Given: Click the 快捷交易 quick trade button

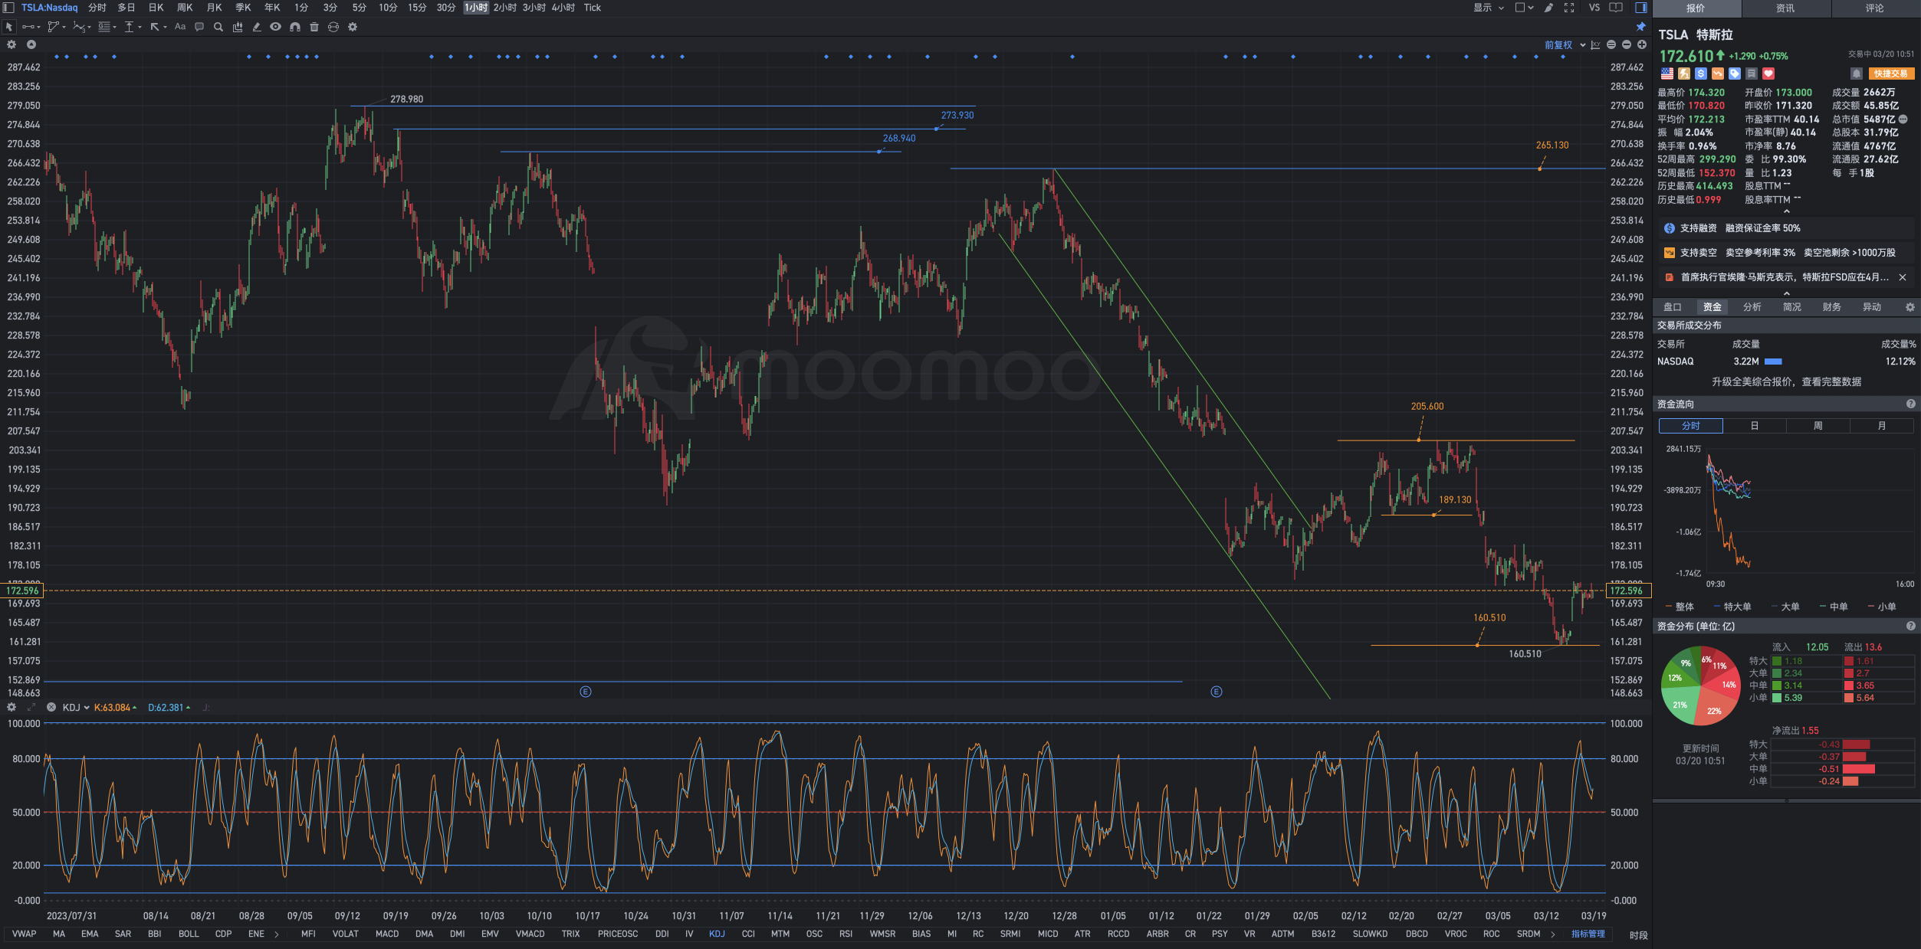Looking at the screenshot, I should click(x=1891, y=74).
